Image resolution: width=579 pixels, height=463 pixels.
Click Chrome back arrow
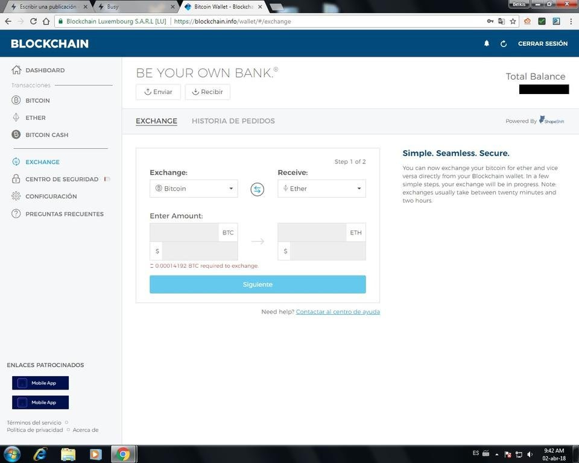(x=8, y=22)
